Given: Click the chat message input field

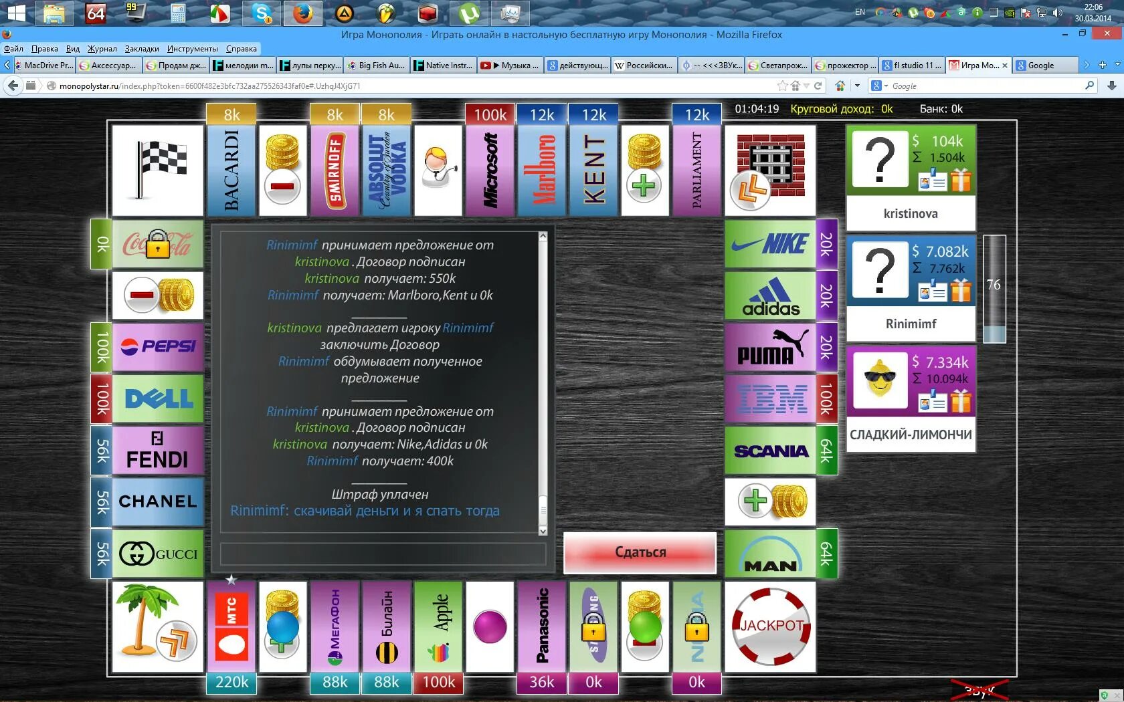Looking at the screenshot, I should coord(383,554).
